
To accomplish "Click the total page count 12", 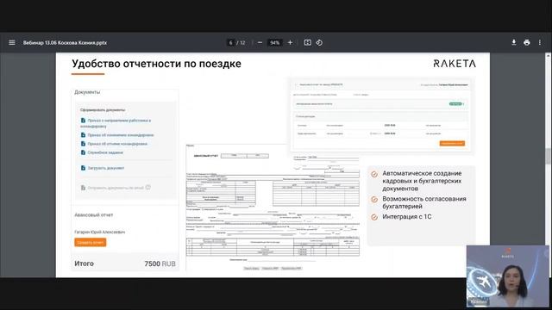I will point(242,42).
